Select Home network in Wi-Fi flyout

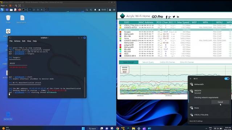tap(210, 108)
